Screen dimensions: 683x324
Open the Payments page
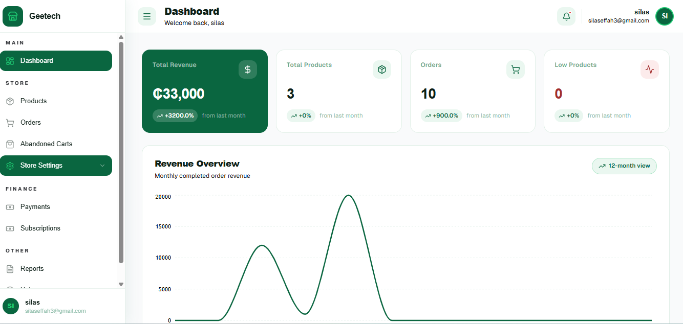click(56, 207)
